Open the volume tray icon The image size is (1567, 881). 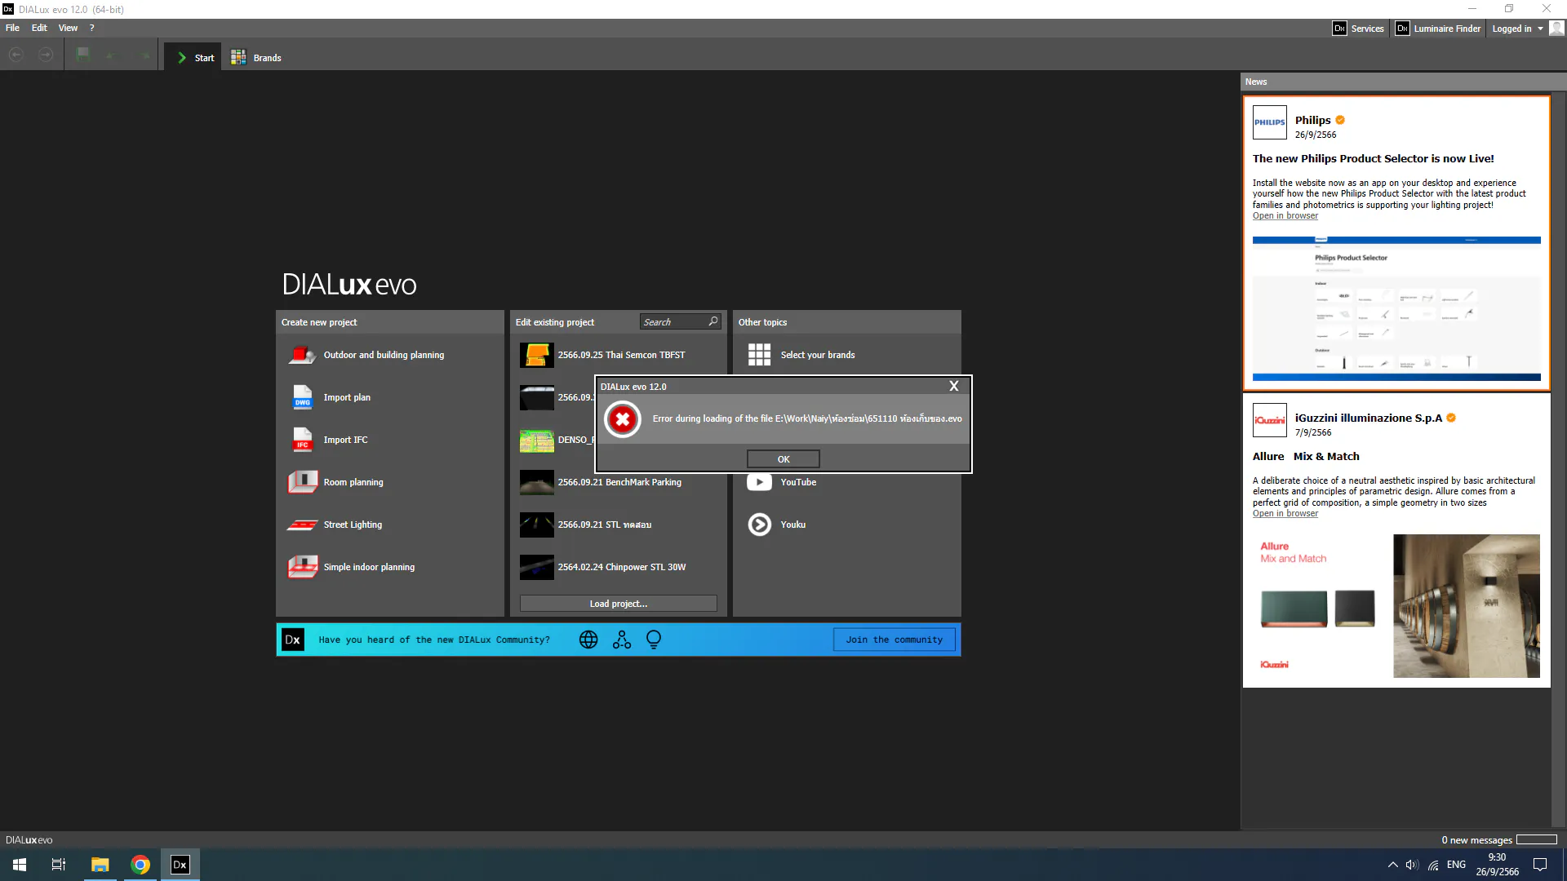click(1412, 865)
